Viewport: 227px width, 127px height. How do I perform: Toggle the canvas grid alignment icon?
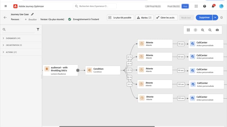[x=196, y=30]
